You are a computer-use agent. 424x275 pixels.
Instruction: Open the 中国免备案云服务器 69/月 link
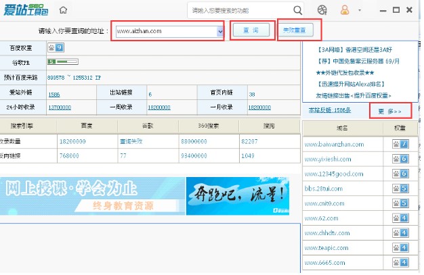coord(358,61)
